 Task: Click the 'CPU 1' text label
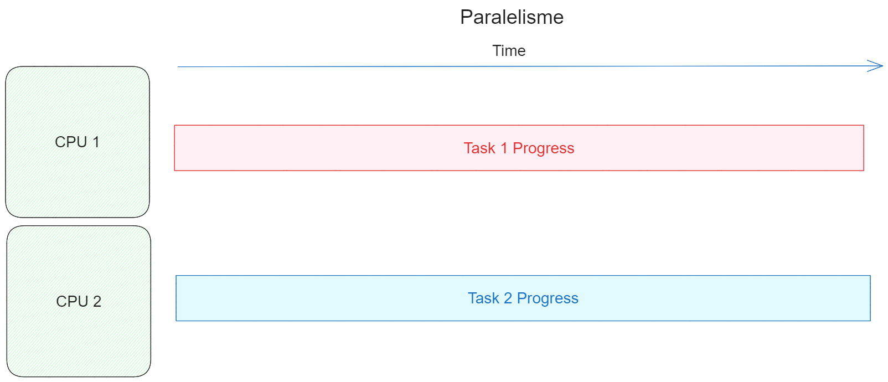click(78, 142)
